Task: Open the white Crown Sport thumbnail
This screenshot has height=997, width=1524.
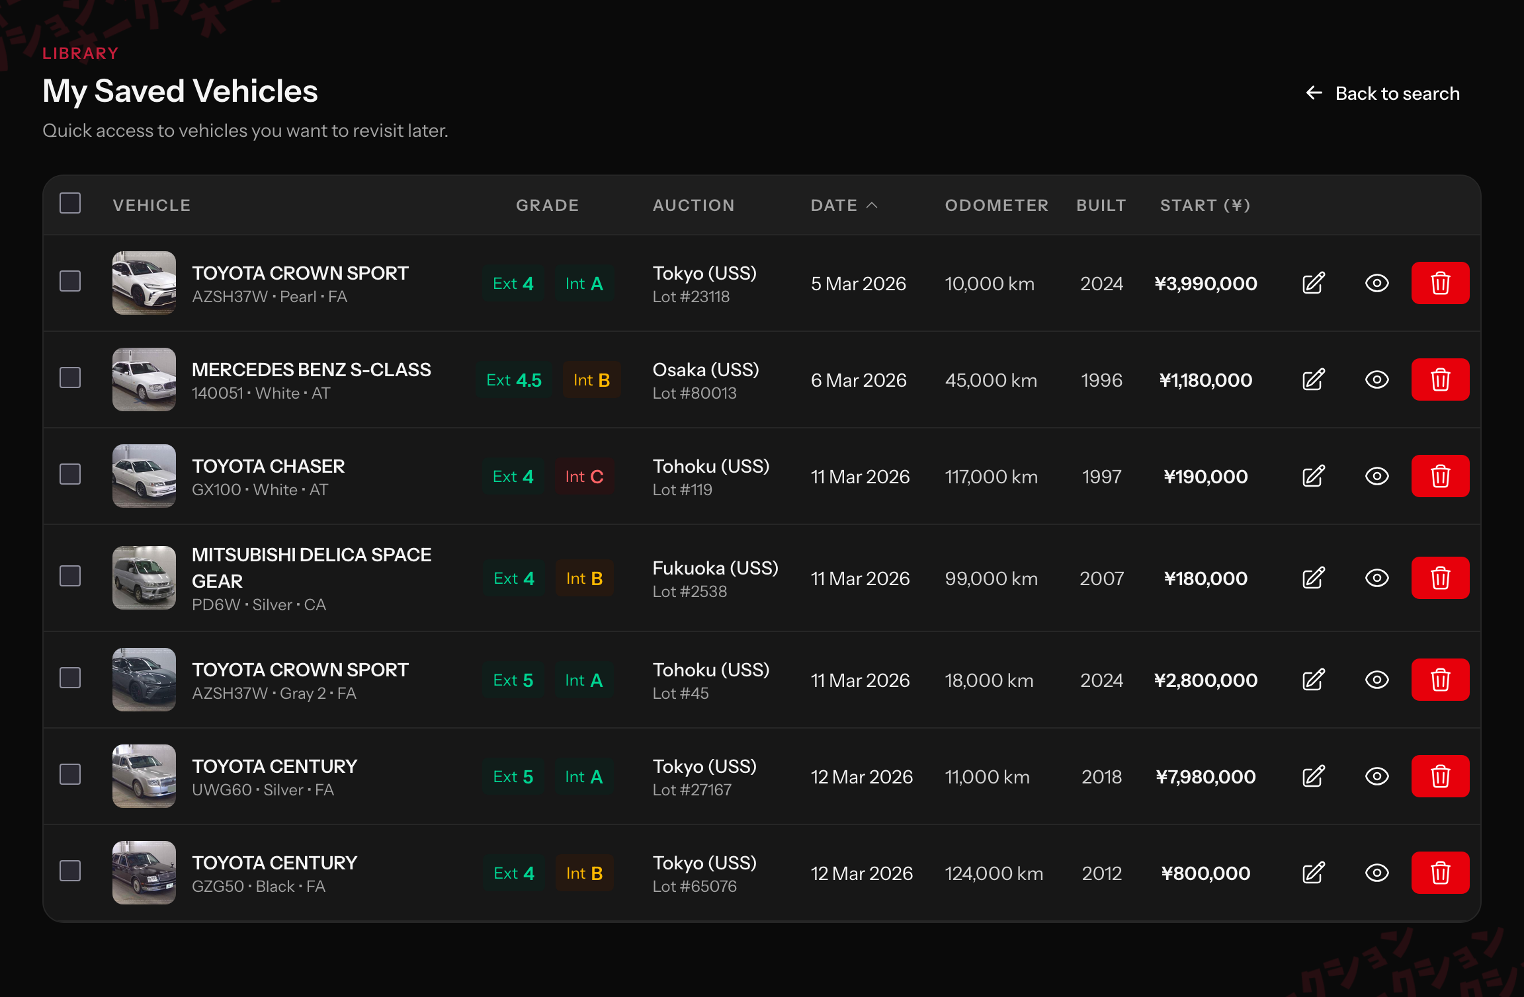Action: tap(144, 283)
